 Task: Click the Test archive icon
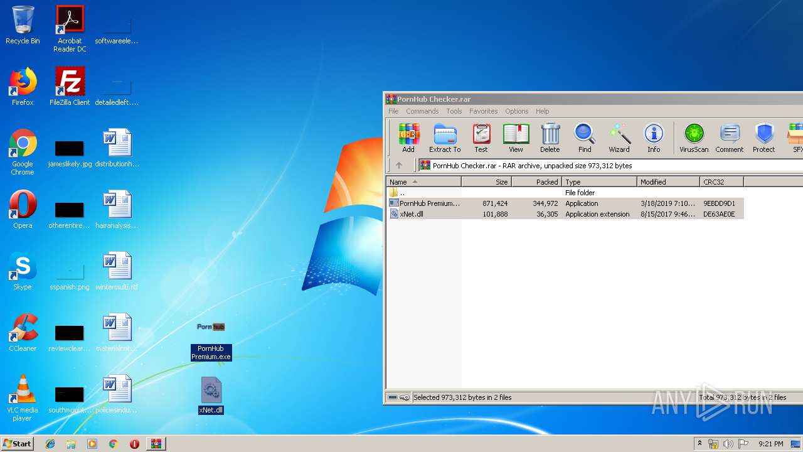(x=481, y=137)
